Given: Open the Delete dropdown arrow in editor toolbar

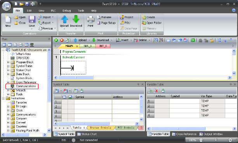Looking at the screenshot, I should tap(149, 40).
